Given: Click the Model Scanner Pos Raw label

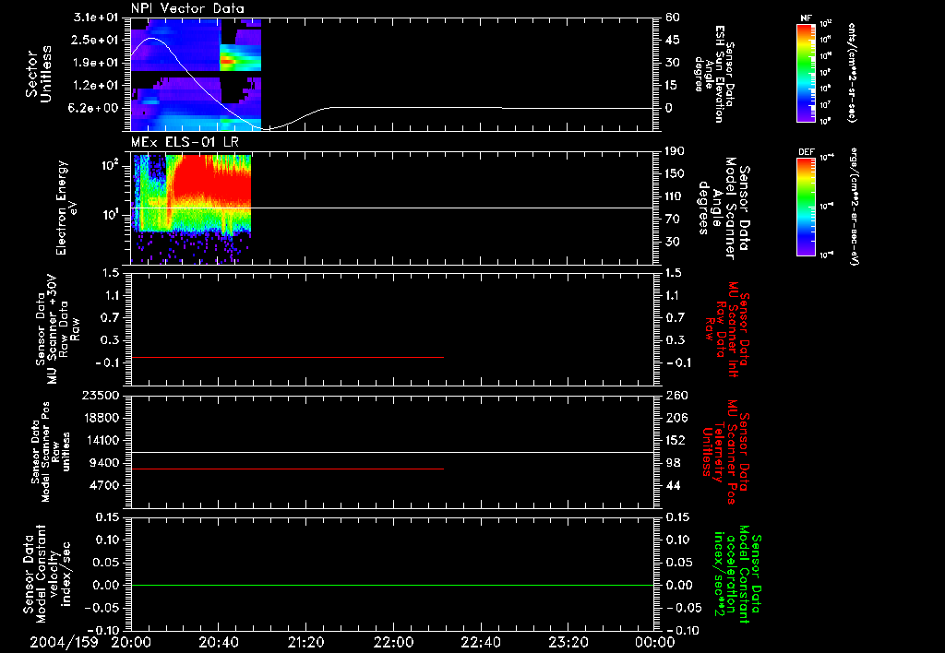Looking at the screenshot, I should point(51,451).
